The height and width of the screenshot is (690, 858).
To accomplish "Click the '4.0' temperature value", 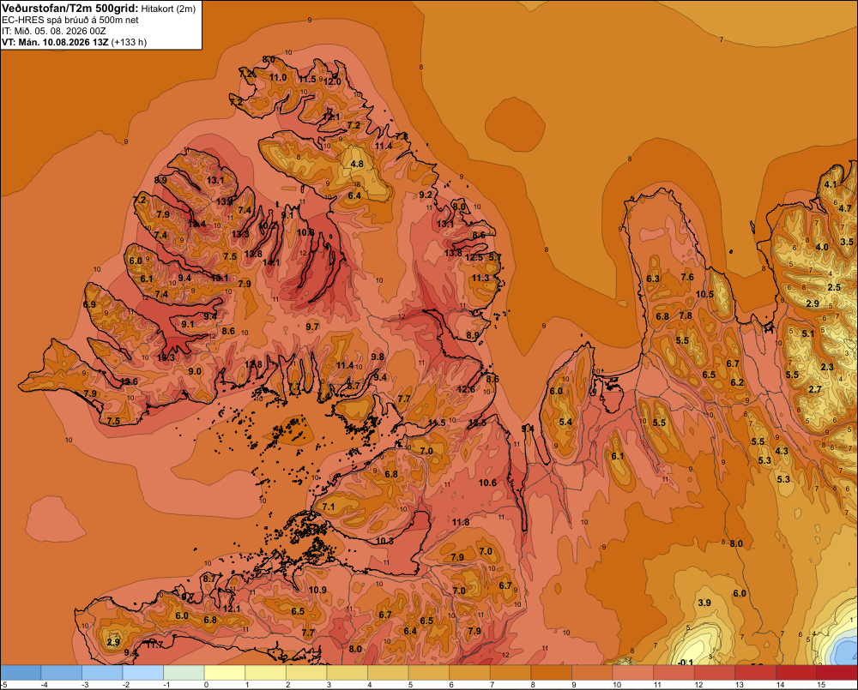I will [x=822, y=247].
